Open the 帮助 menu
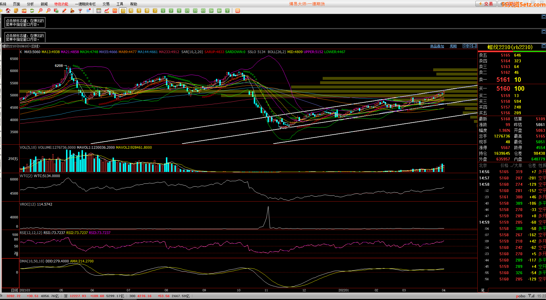 point(133,4)
